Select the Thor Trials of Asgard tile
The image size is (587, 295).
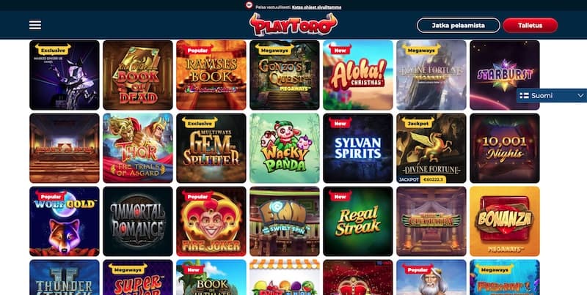138,149
